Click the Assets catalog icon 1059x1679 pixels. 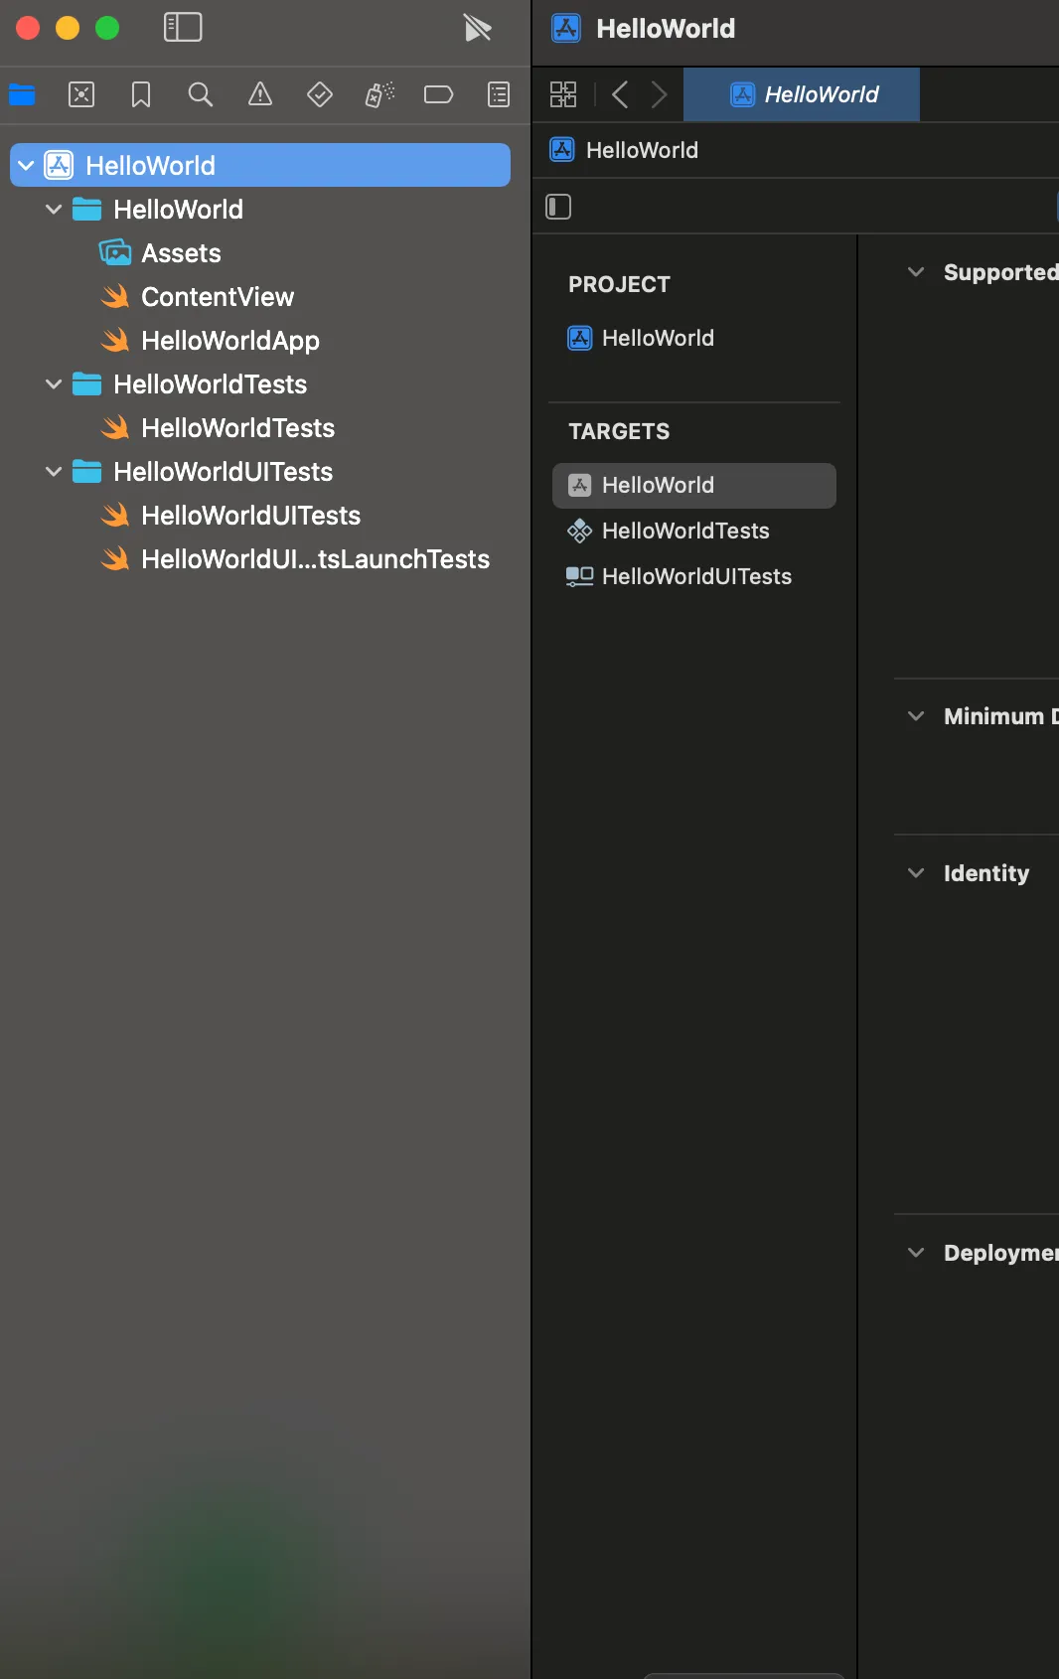(115, 252)
